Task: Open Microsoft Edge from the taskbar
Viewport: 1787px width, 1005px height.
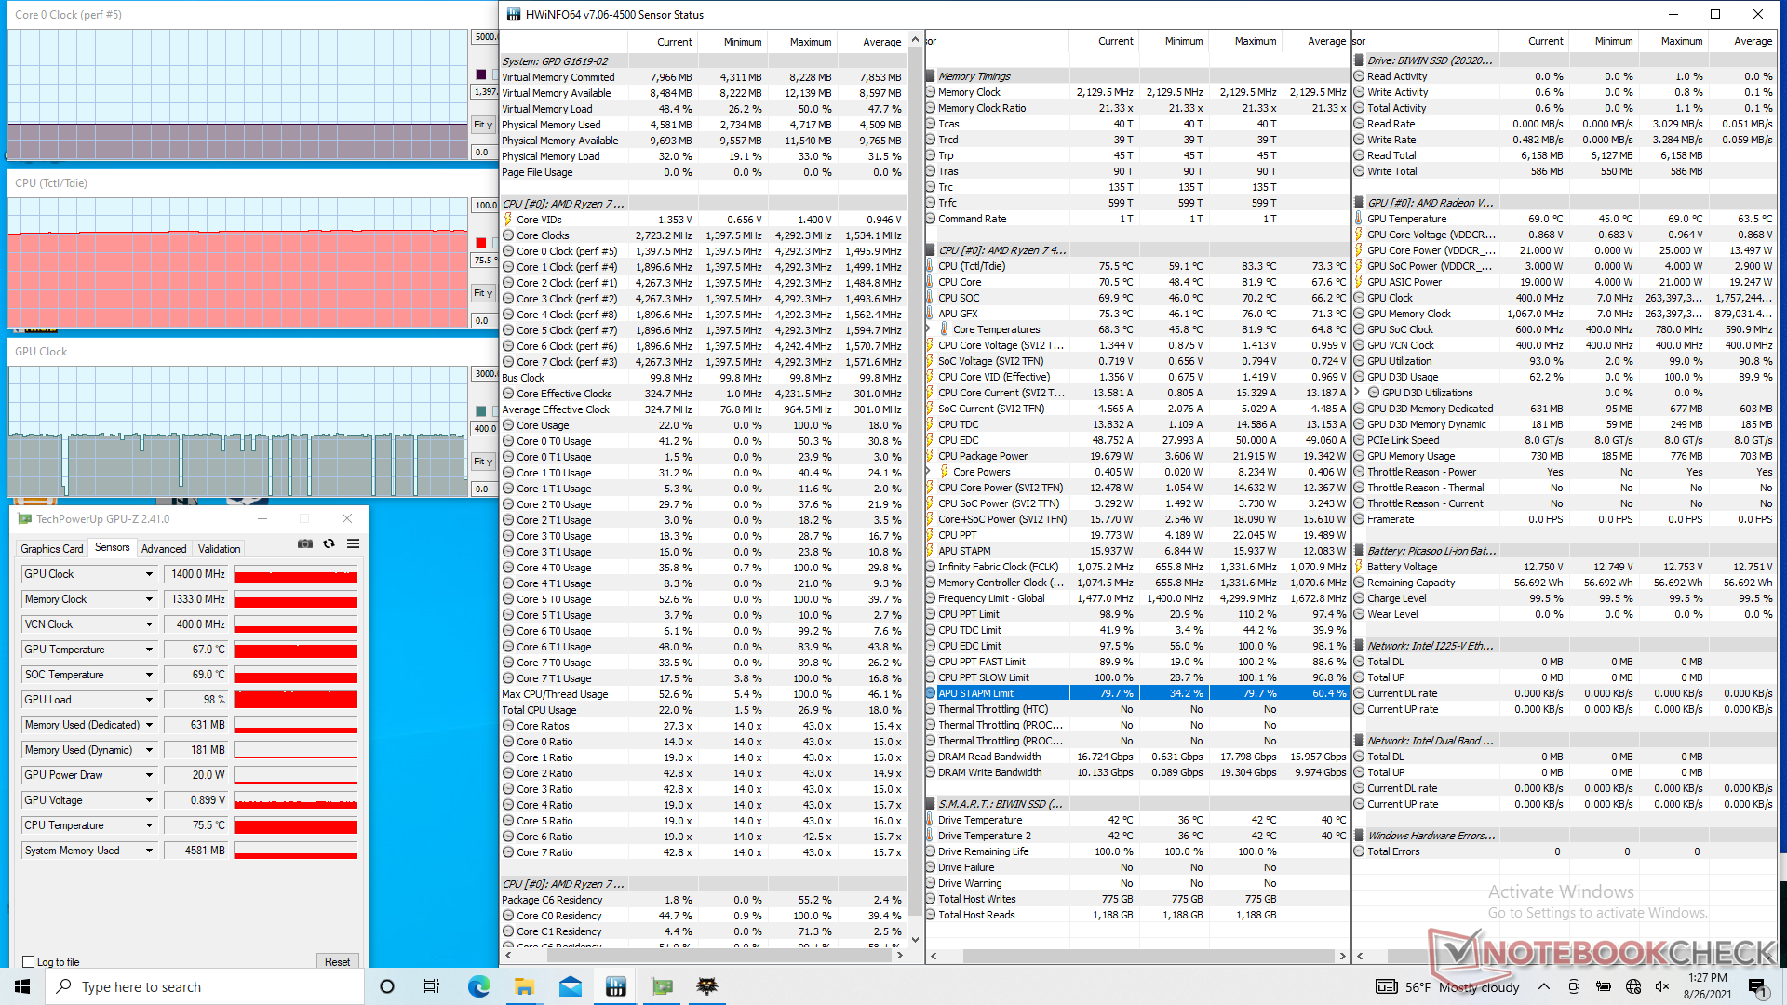Action: point(478,986)
